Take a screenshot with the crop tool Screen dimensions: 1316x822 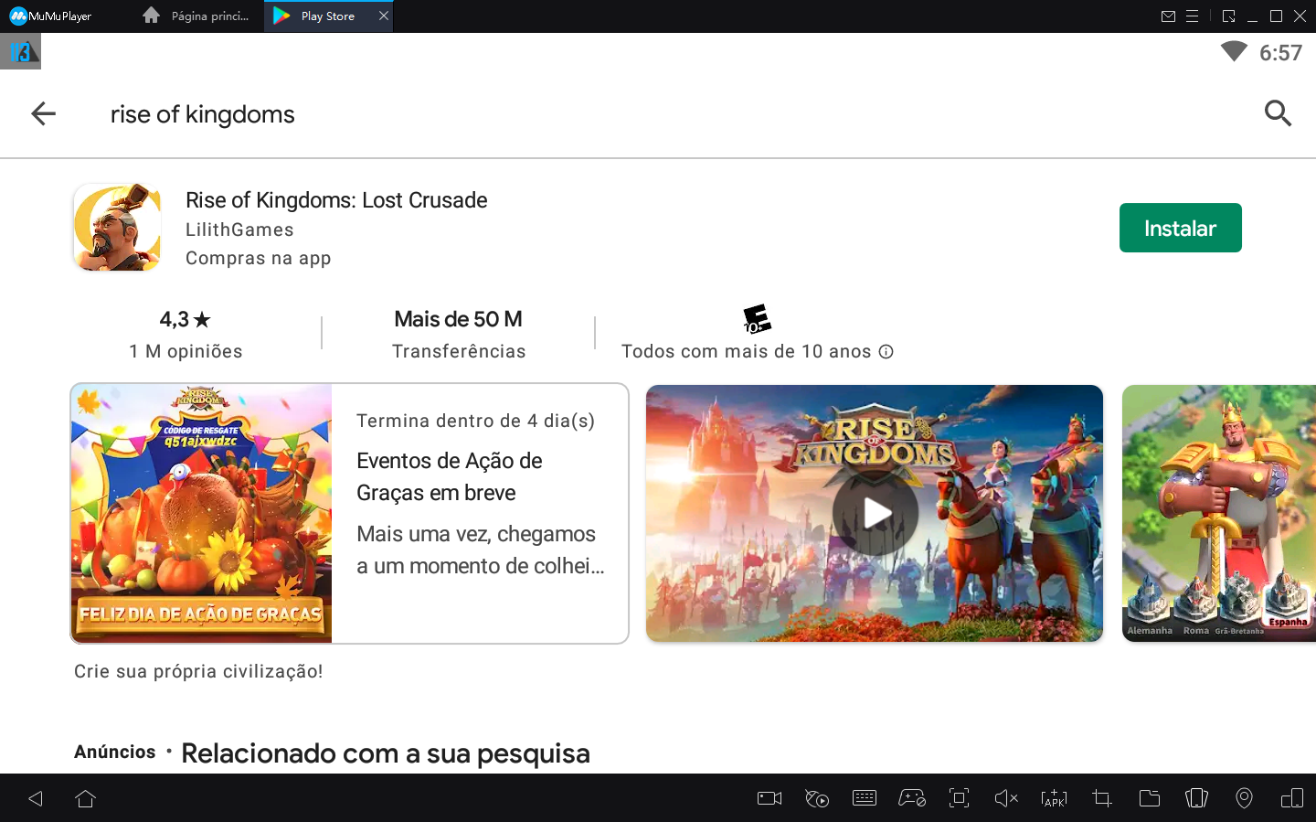(x=1101, y=797)
